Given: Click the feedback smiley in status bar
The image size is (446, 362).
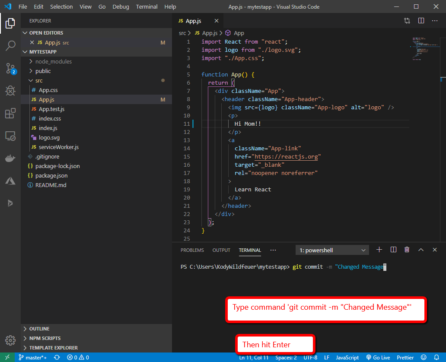Looking at the screenshot, I should click(x=424, y=357).
